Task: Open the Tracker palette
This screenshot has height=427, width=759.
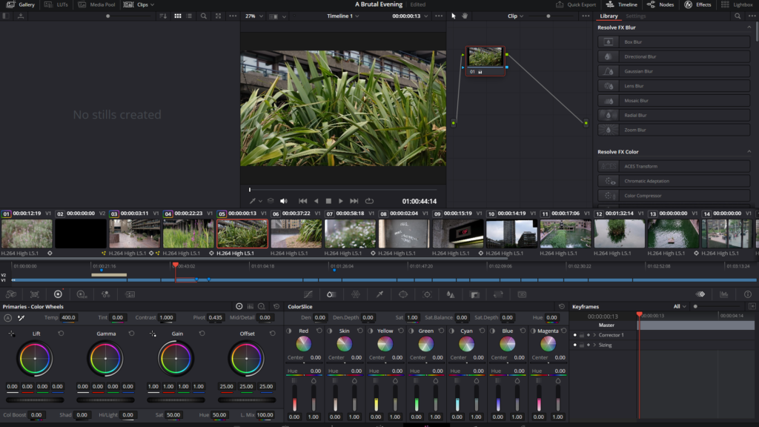Action: [x=428, y=294]
